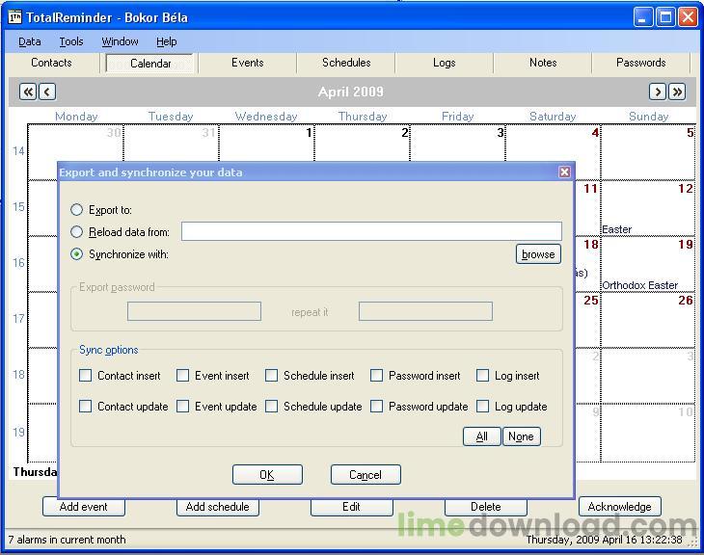Click the Add event button
Image resolution: width=704 pixels, height=555 pixels.
click(x=84, y=507)
